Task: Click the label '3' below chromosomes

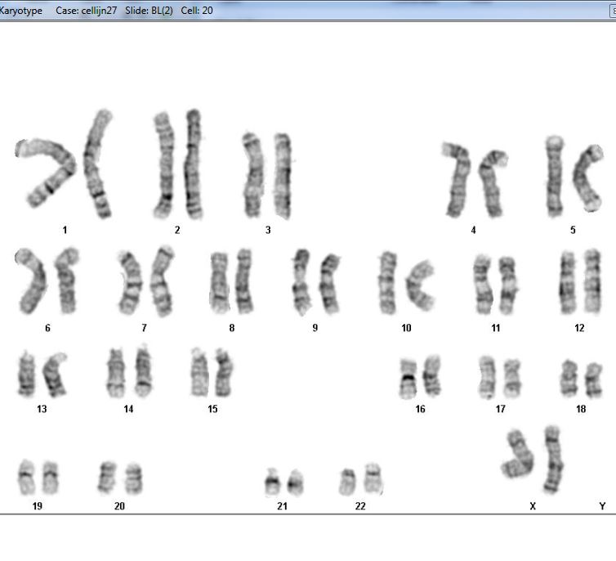Action: point(268,230)
